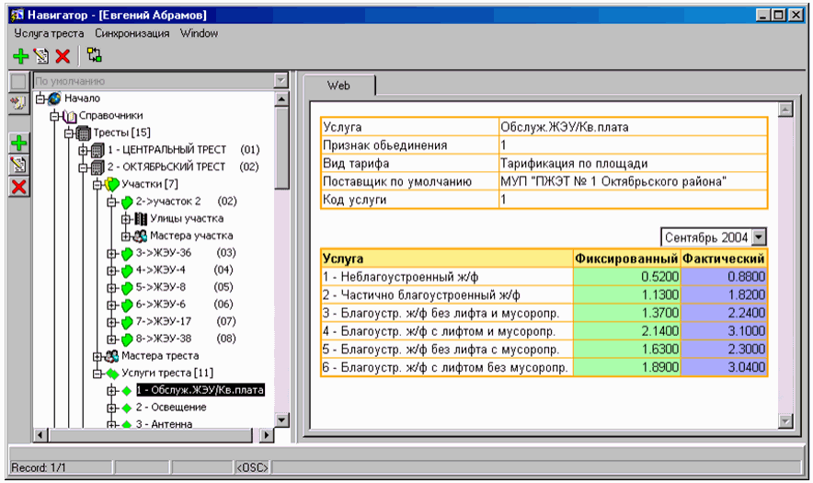Select the Web tab
The height and width of the screenshot is (483, 813).
click(x=338, y=86)
